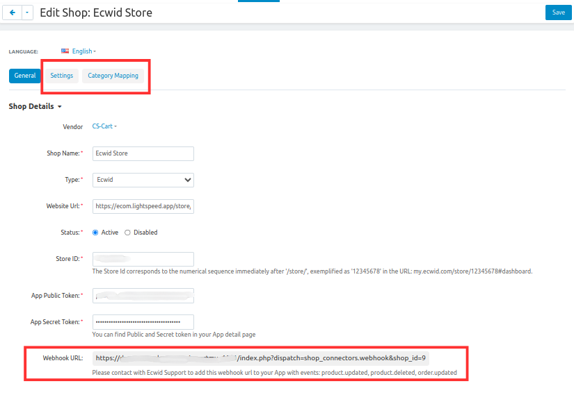Click the Edit Shop: Ecwid Store heading

point(96,12)
